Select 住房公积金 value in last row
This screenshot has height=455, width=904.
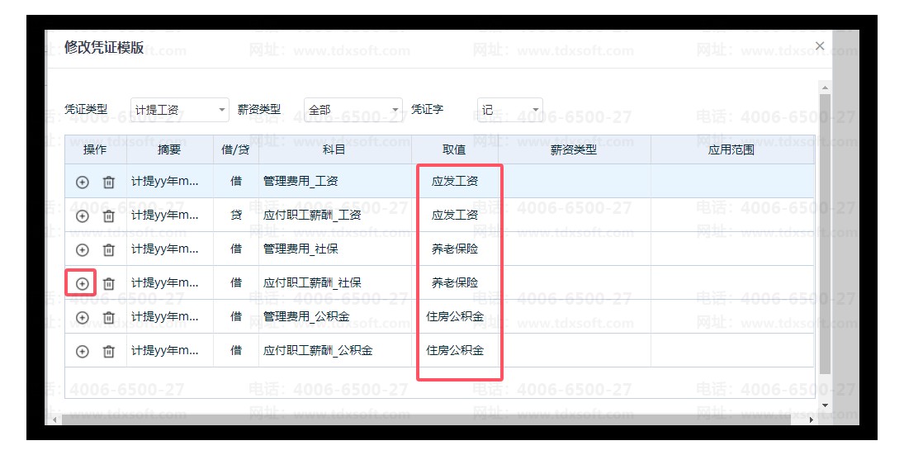[455, 350]
